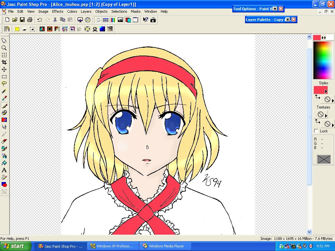Toggle the magnifier Tool Palette button
The image size is (335, 251).
coord(98,20)
